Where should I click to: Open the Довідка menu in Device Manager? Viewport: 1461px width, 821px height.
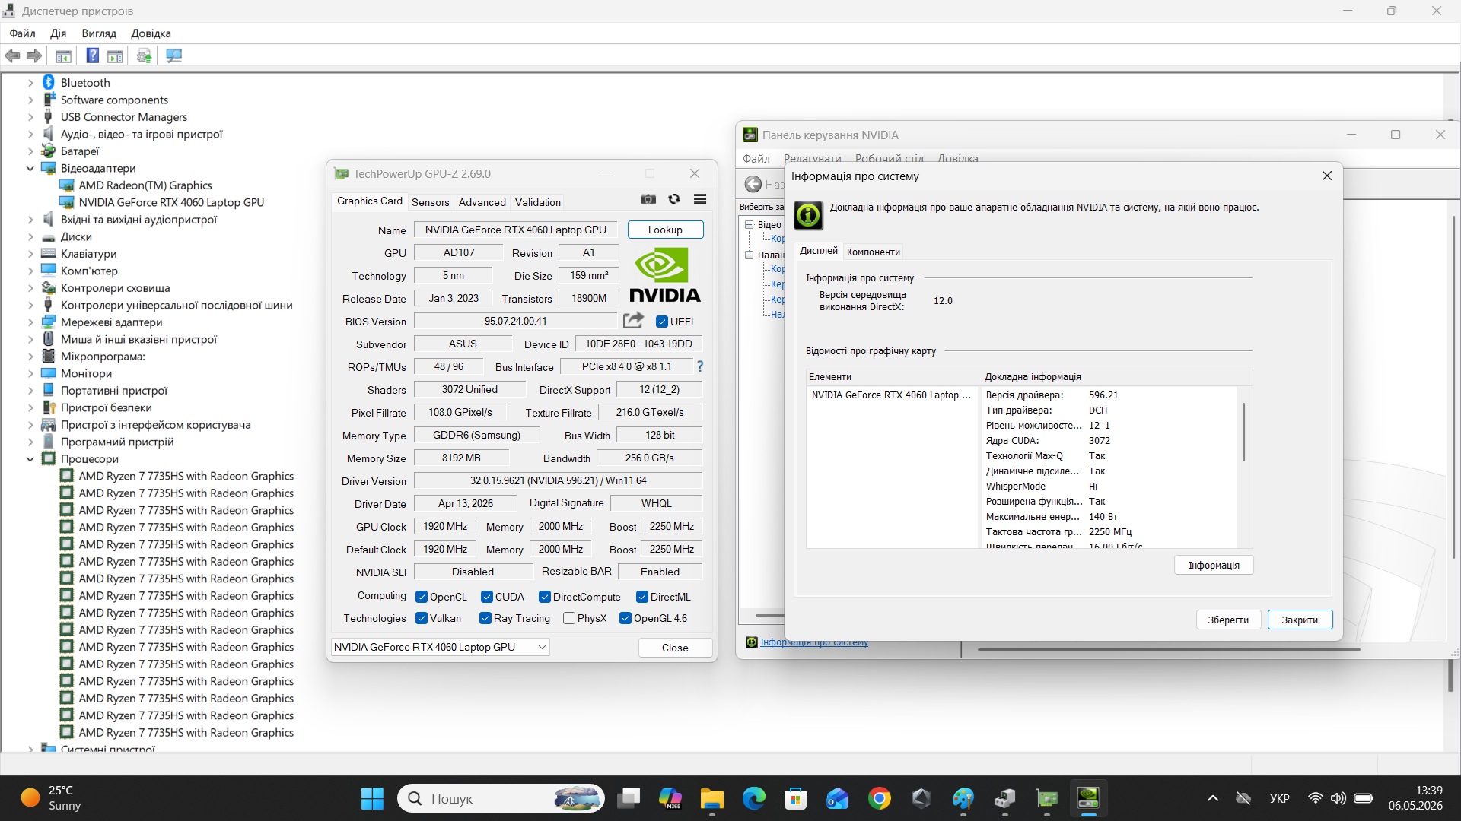click(x=151, y=33)
